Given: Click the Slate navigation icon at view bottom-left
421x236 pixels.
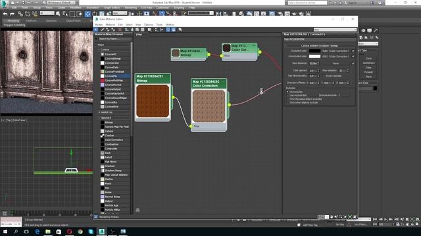Looking at the screenshot, I should coord(137,210).
